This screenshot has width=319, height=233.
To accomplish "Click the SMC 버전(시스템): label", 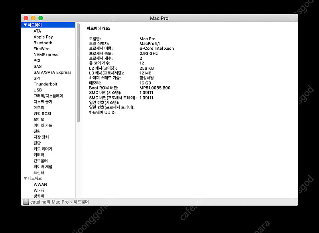I will 105,93.
